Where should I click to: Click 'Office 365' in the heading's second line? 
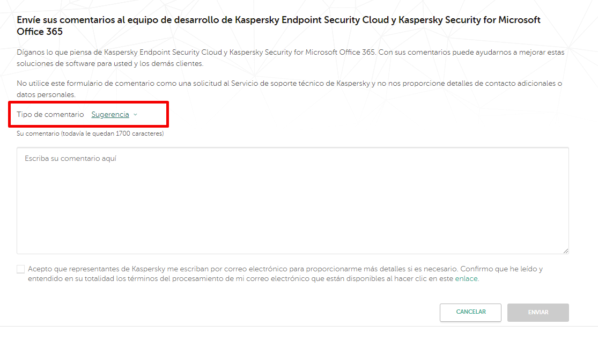coord(40,32)
